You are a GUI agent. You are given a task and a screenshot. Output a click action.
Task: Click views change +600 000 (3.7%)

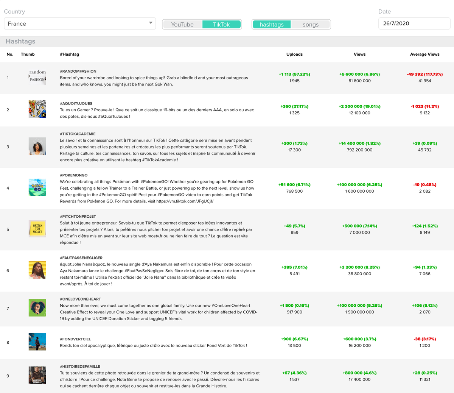click(359, 339)
